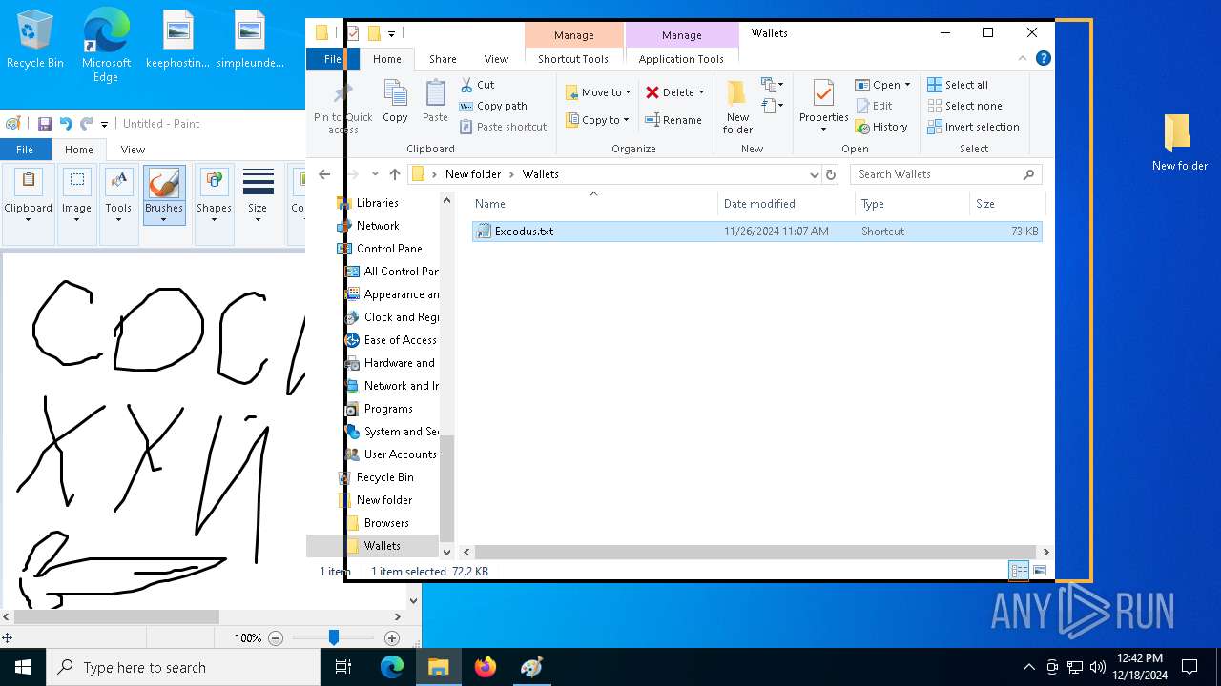1221x686 pixels.
Task: Go up one folder level
Action: coord(395,174)
